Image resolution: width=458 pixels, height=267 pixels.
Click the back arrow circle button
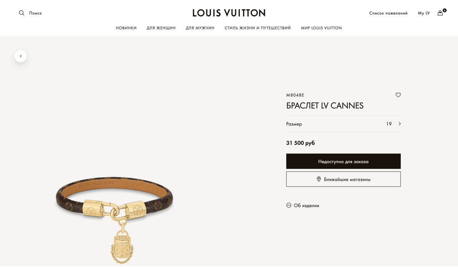21,56
